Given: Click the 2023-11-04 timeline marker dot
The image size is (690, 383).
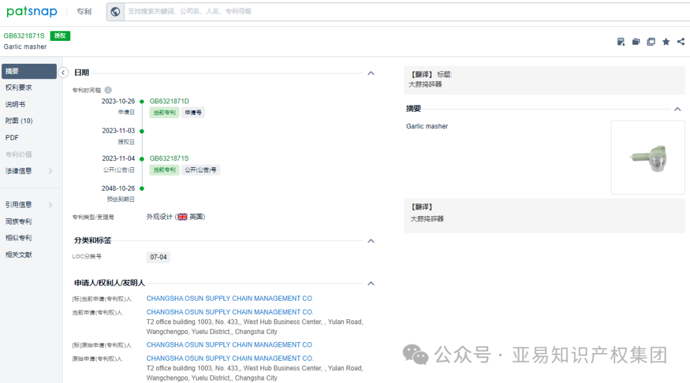Looking at the screenshot, I should [142, 159].
